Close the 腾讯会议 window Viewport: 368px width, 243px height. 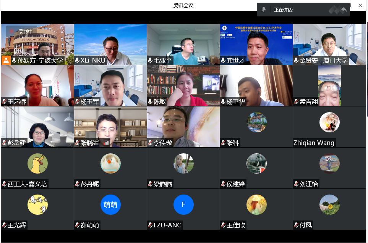pos(360,5)
